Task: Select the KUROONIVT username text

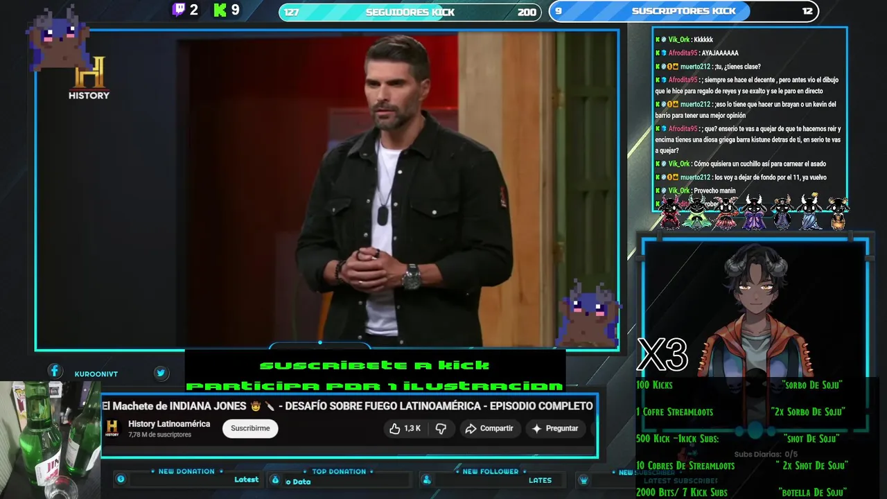Action: click(96, 374)
